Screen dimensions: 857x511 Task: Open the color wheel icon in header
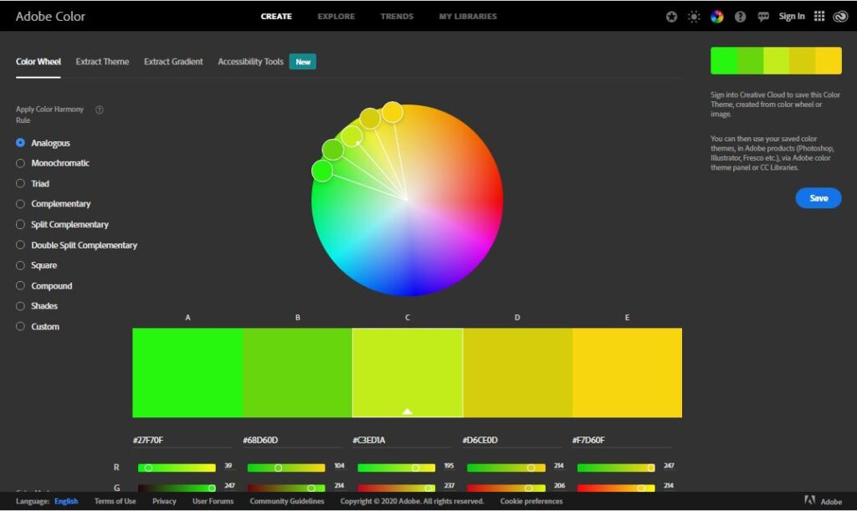[x=716, y=17]
